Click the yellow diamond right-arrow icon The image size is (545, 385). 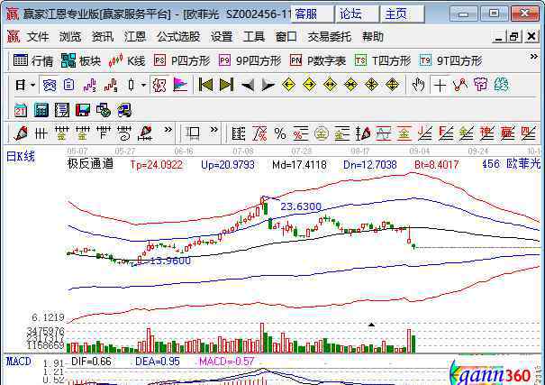pos(309,85)
